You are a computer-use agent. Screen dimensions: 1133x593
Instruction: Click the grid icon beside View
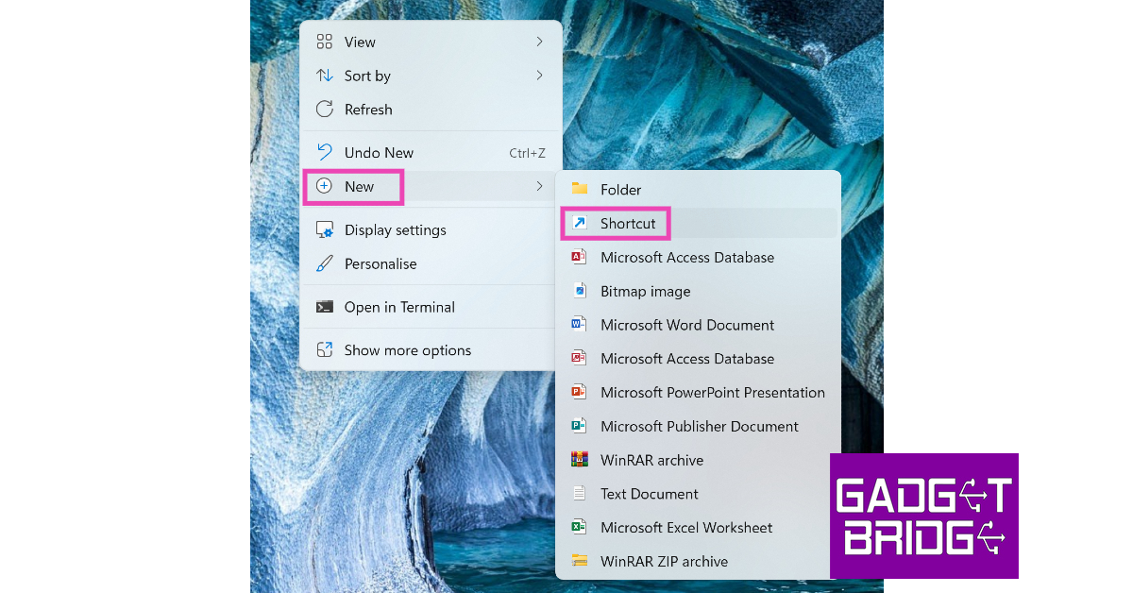pyautogui.click(x=325, y=42)
